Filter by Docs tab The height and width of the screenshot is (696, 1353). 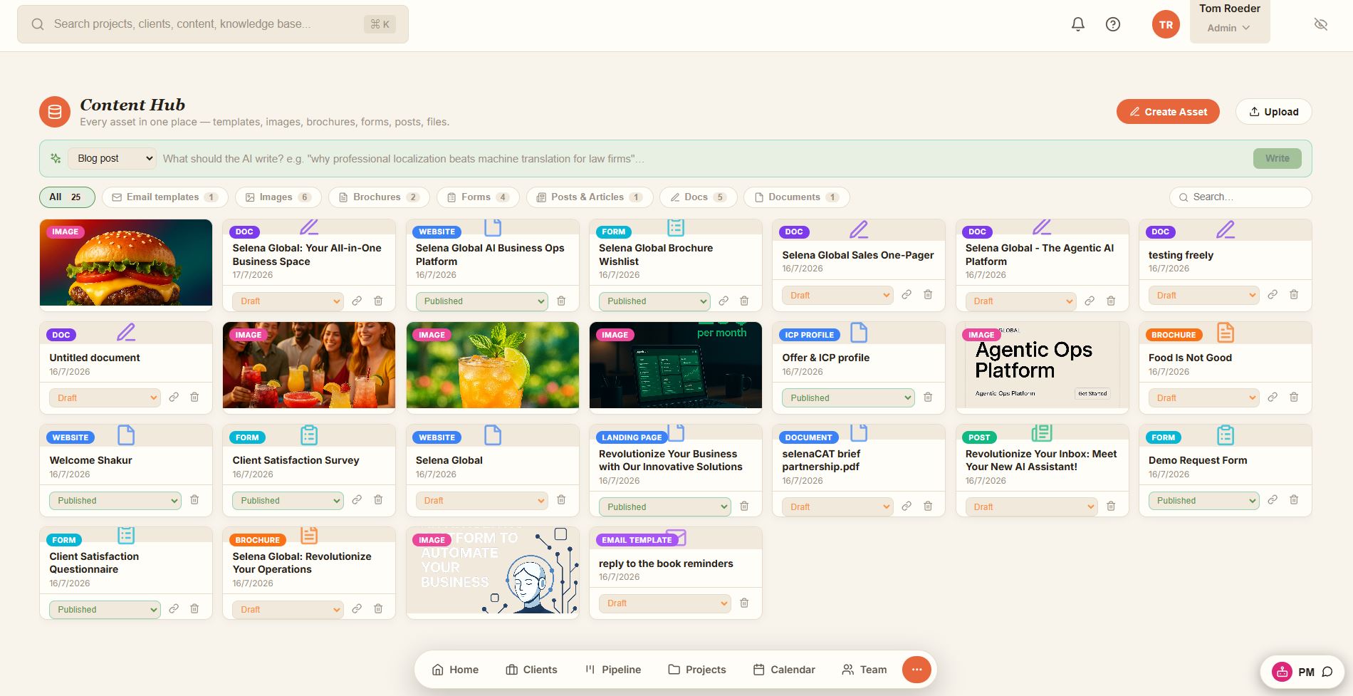pyautogui.click(x=699, y=197)
